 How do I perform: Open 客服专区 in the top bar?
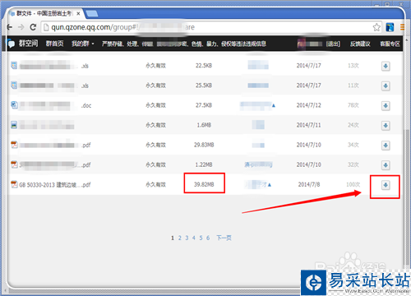pyautogui.click(x=390, y=44)
